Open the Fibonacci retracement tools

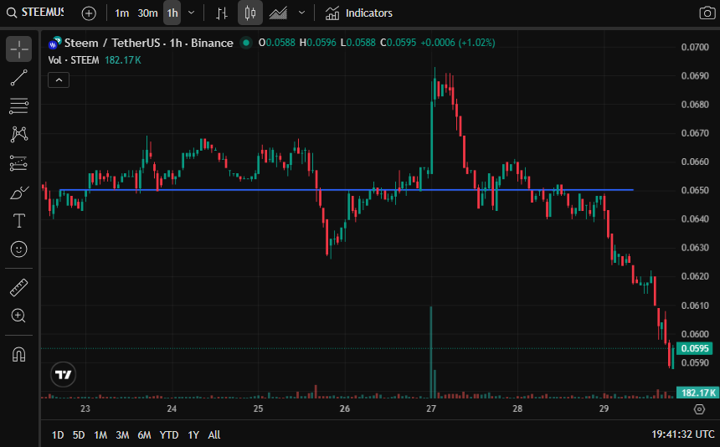click(x=18, y=106)
